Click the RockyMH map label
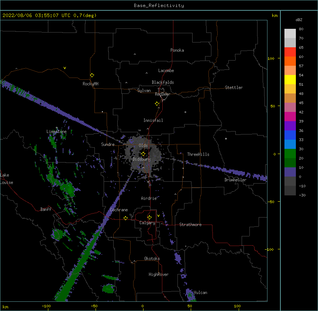Image resolution: width=318 pixels, height=311 pixels. click(x=90, y=84)
